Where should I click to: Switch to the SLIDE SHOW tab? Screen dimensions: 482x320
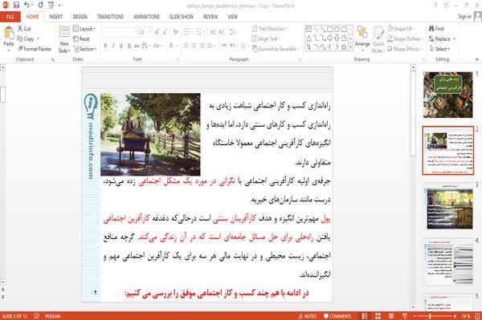click(181, 17)
